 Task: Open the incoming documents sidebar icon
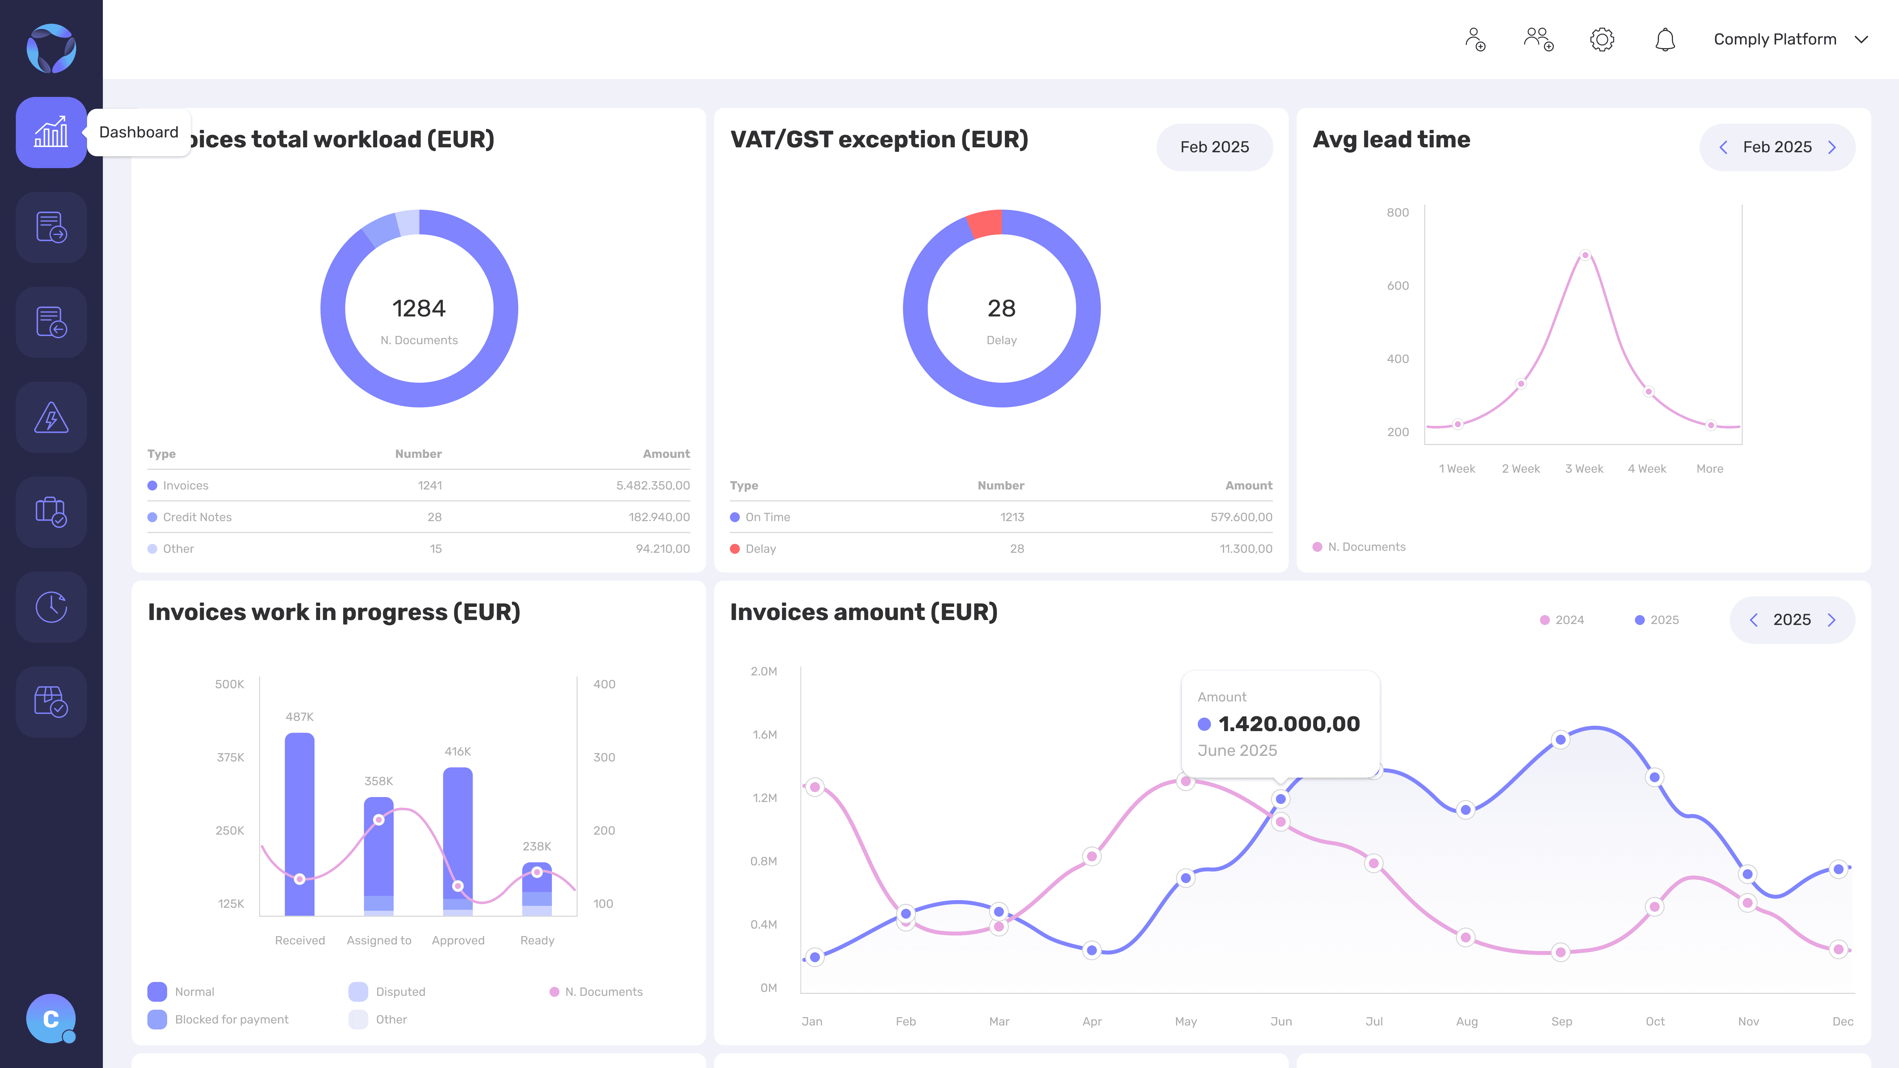(x=51, y=322)
